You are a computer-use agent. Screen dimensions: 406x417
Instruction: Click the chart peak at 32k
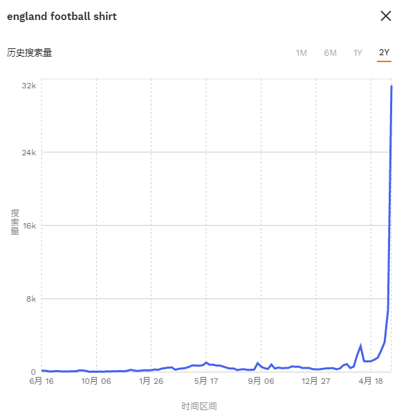tap(391, 86)
